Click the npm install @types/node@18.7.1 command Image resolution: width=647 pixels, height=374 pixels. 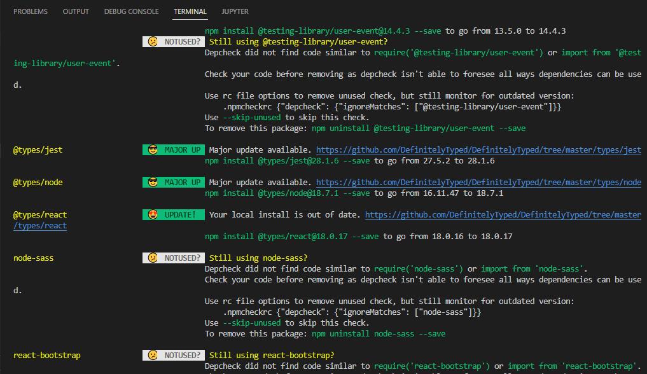(287, 193)
